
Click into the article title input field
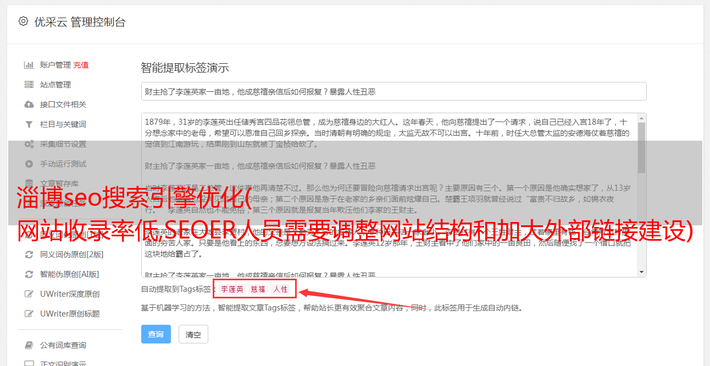pyautogui.click(x=393, y=91)
